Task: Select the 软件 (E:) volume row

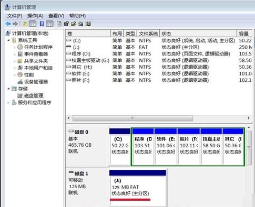Action: (159, 74)
